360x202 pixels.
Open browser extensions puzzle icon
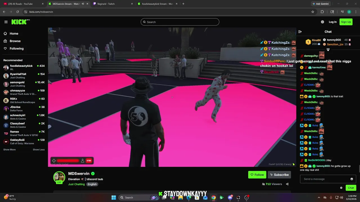(x=322, y=12)
